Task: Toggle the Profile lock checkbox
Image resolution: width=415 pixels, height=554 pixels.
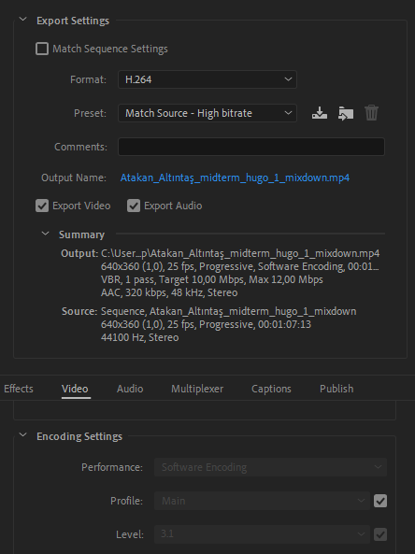Action: point(380,501)
